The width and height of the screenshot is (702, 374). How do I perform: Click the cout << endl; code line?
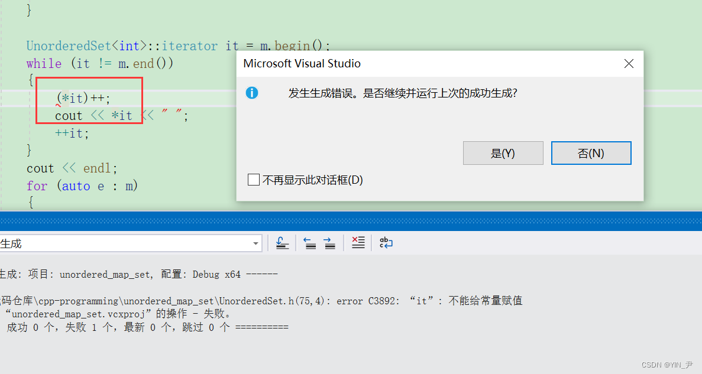[x=72, y=168]
